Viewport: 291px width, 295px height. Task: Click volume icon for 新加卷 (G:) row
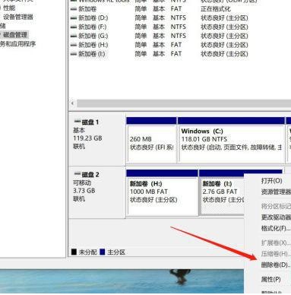click(74, 36)
